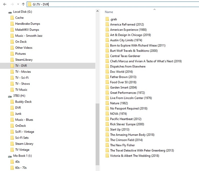
Task: Select Born to Explore With Richard Wiese (2011)
Action: (x=138, y=45)
